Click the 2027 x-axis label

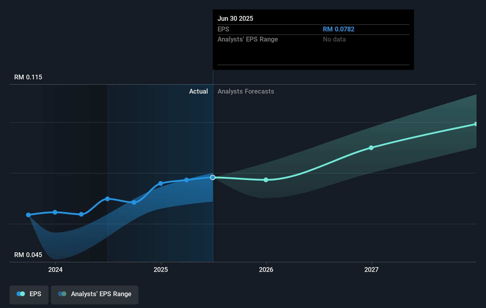point(371,269)
